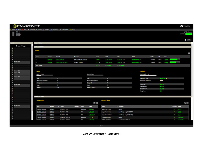Sort Power table by Feed column arrow

click(x=46, y=57)
